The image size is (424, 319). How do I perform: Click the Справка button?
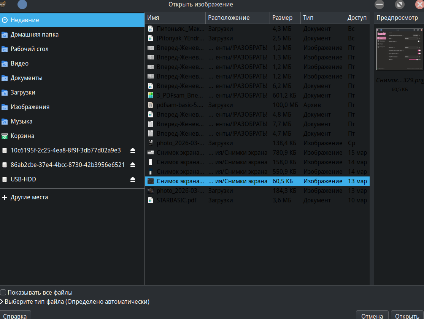pyautogui.click(x=15, y=315)
